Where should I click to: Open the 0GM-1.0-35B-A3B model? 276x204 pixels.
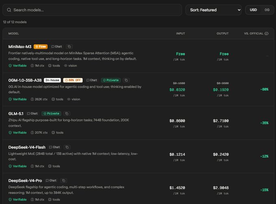coord(25,80)
